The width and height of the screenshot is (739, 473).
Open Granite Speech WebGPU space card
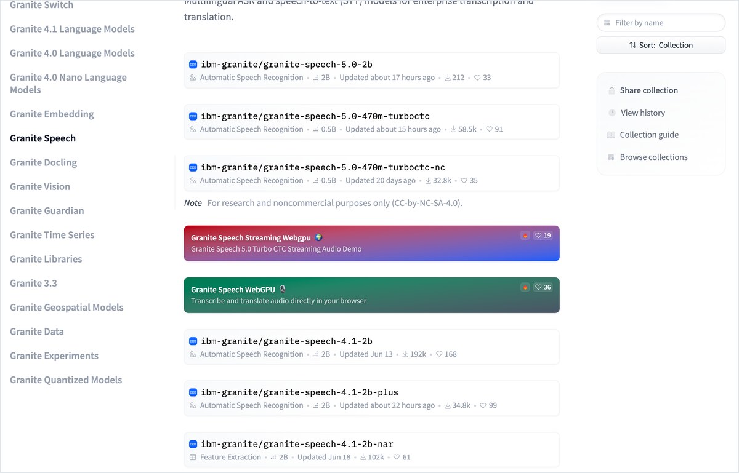(371, 295)
